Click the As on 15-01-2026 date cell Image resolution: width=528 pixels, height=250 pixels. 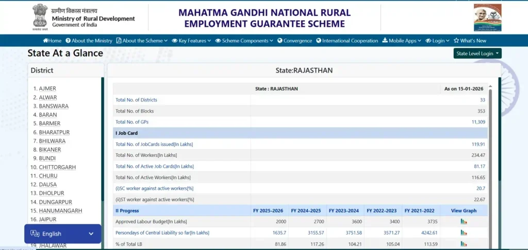[x=464, y=88]
